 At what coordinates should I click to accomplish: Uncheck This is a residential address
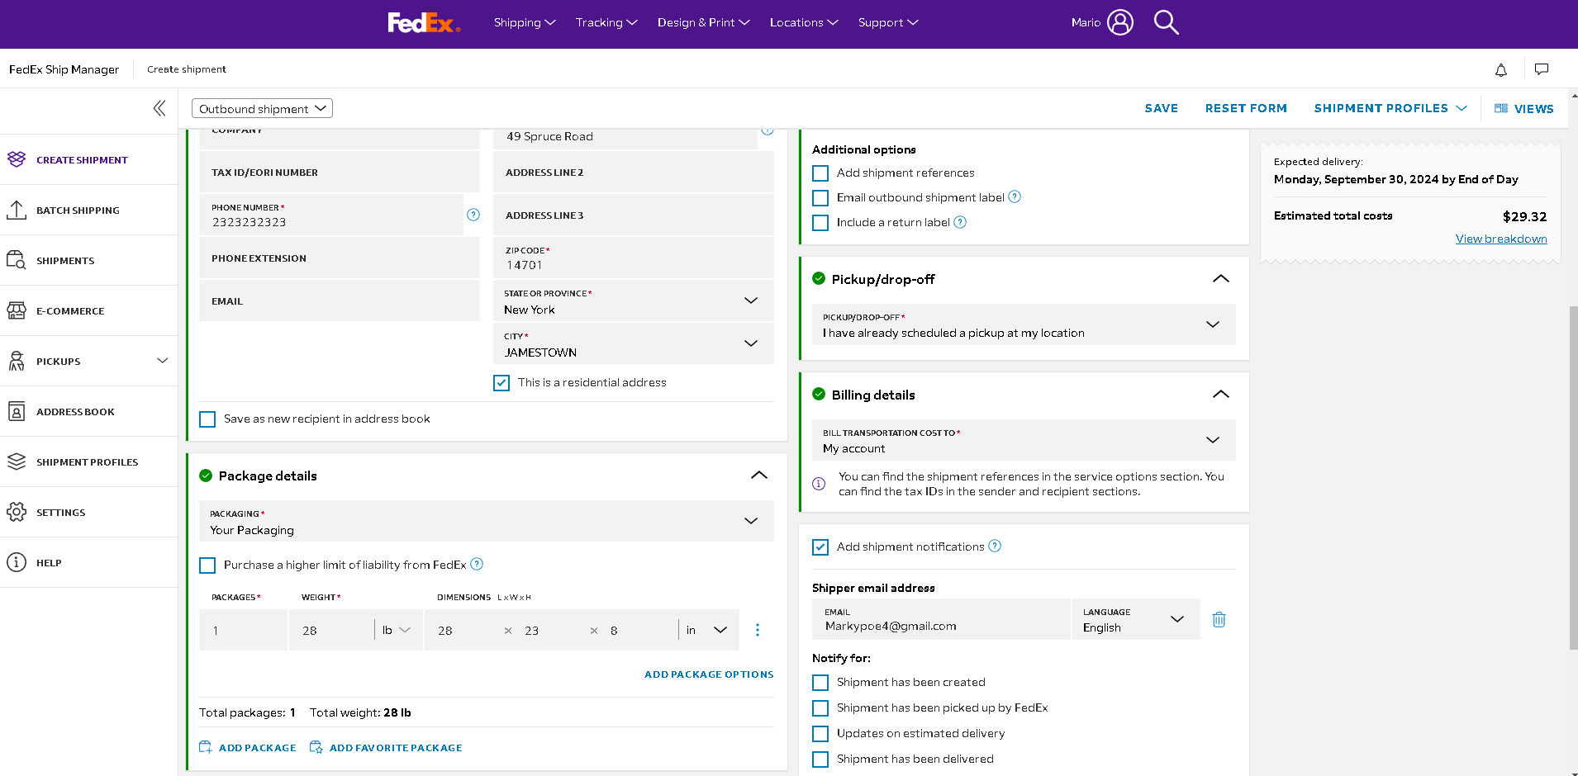[x=501, y=383]
